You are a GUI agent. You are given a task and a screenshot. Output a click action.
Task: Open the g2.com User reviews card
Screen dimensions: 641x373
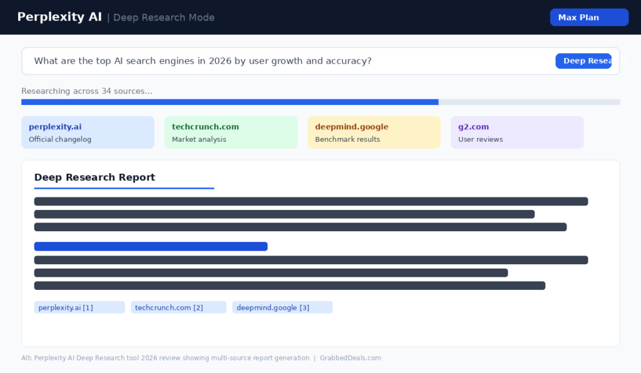[517, 132]
